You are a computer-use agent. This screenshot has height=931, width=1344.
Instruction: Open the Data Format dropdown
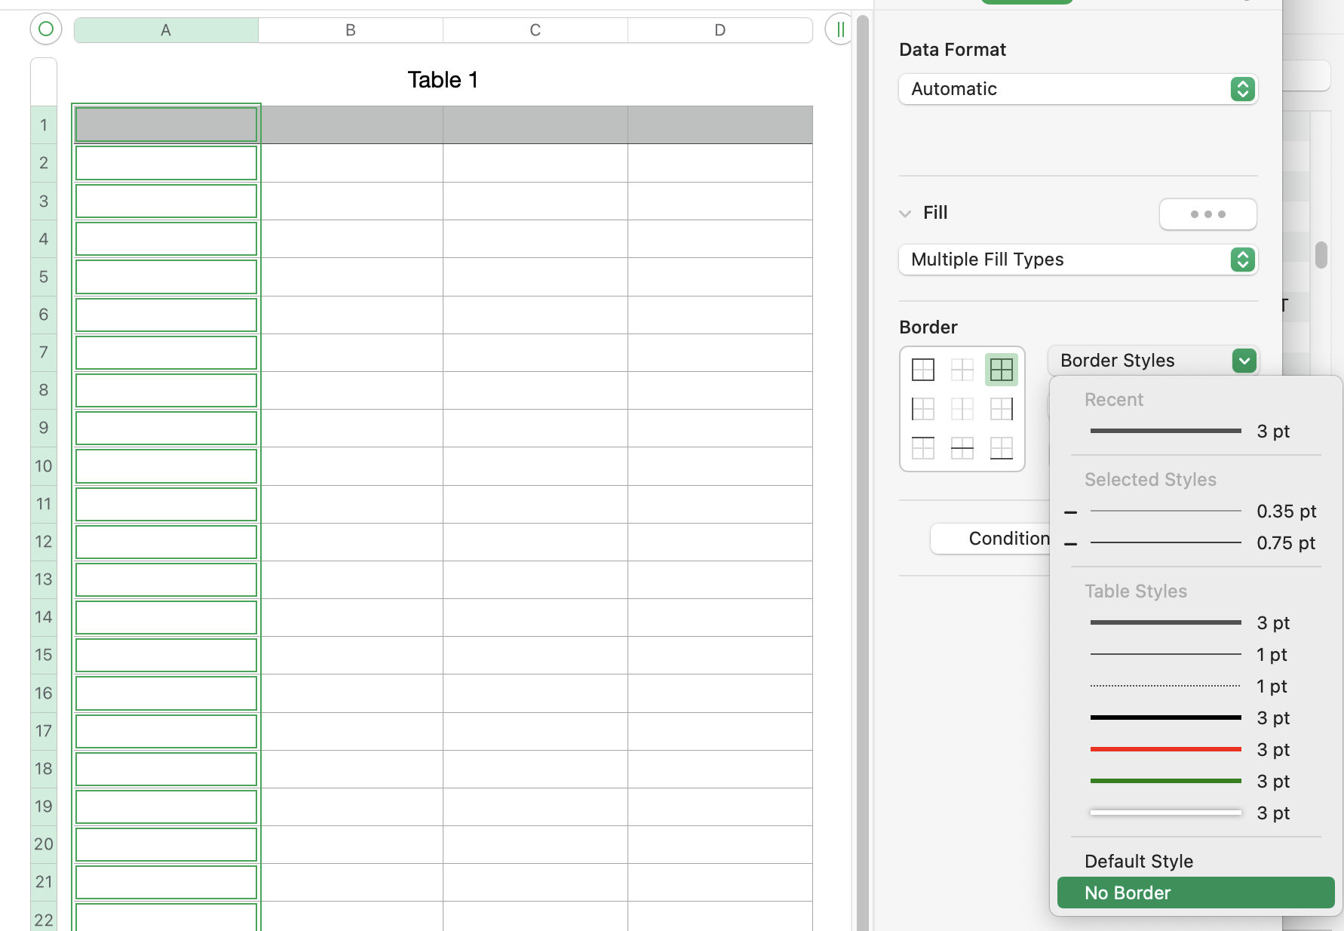(x=1077, y=89)
